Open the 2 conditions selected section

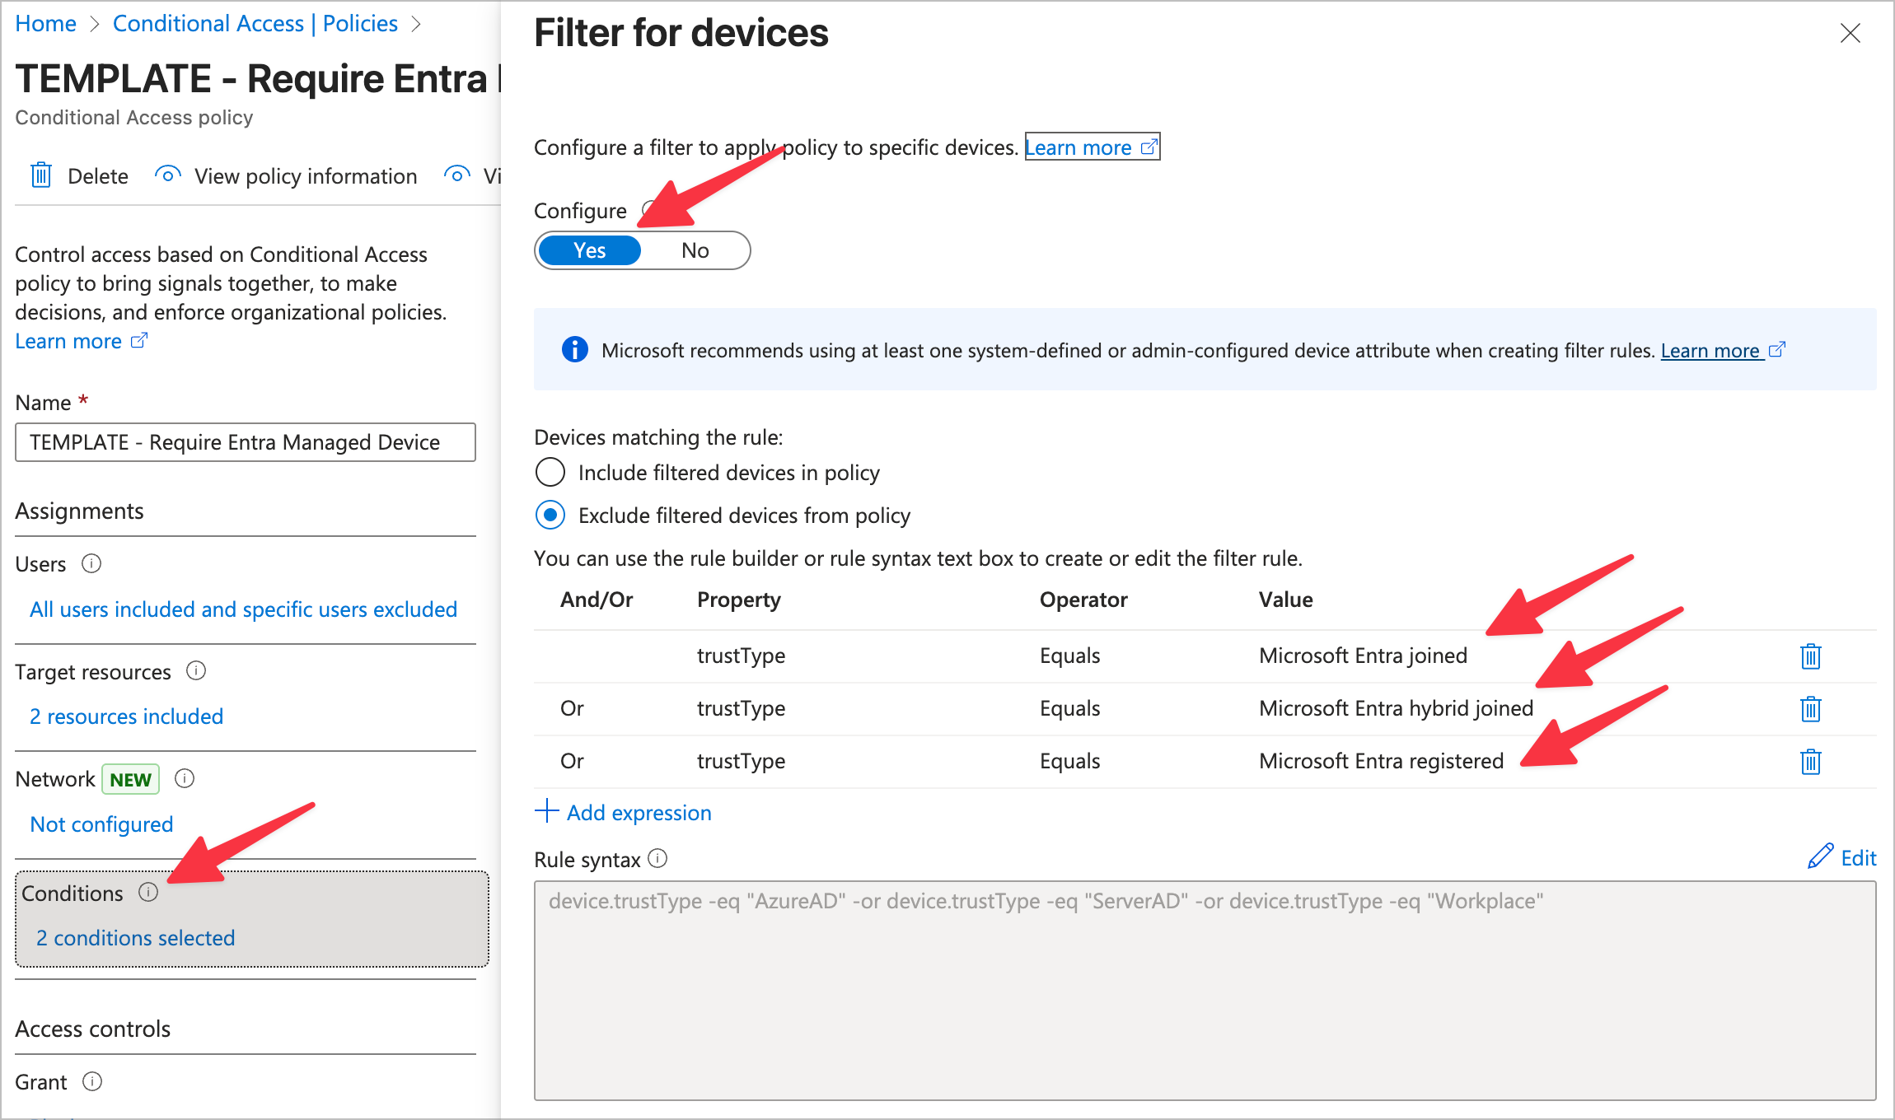coord(136,938)
